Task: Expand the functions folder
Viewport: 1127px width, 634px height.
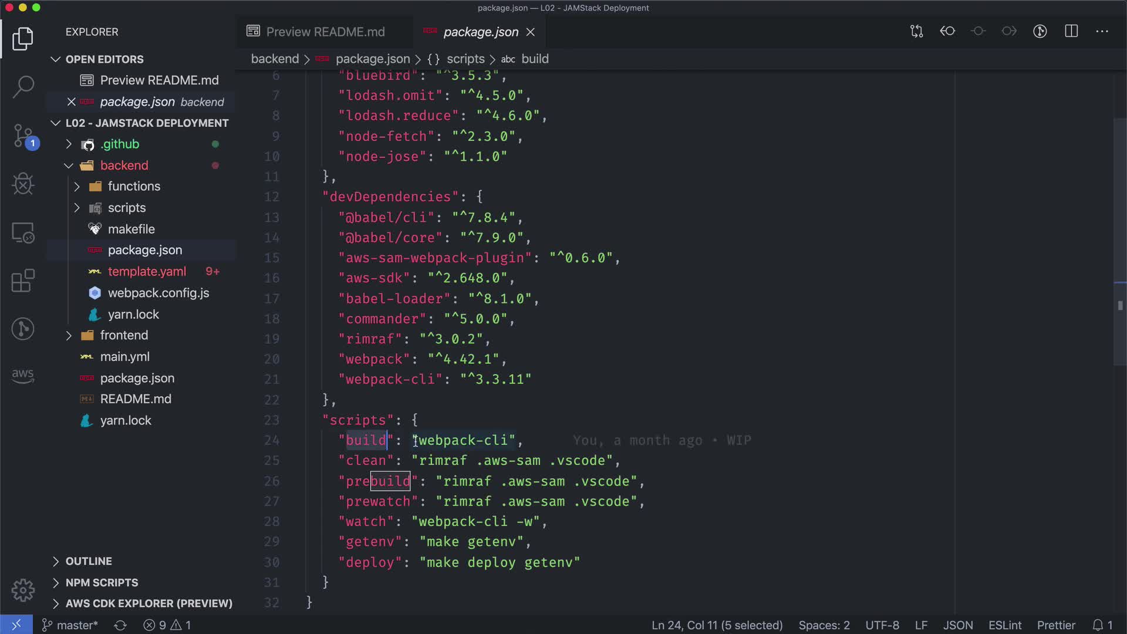Action: (x=134, y=187)
